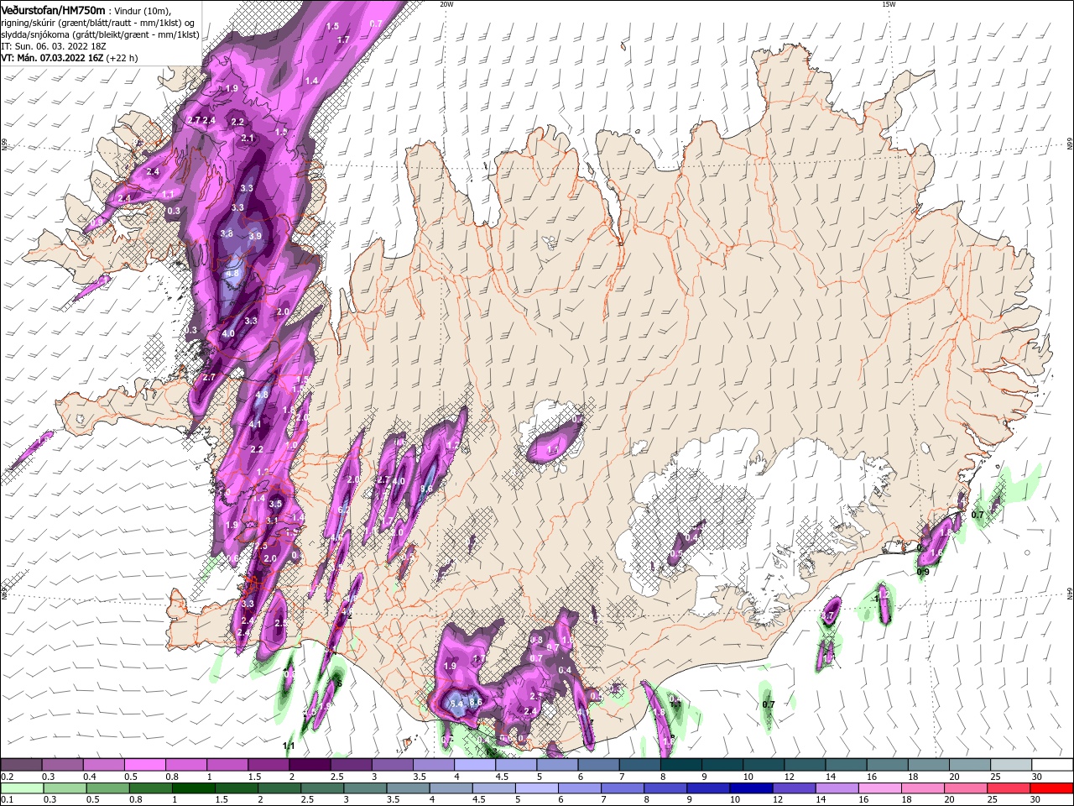
Task: Pick the red lower legend swatch after 30
Action: (x=1051, y=788)
